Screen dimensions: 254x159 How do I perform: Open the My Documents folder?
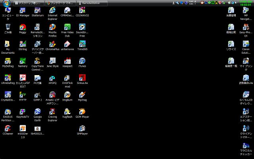coord(8,48)
